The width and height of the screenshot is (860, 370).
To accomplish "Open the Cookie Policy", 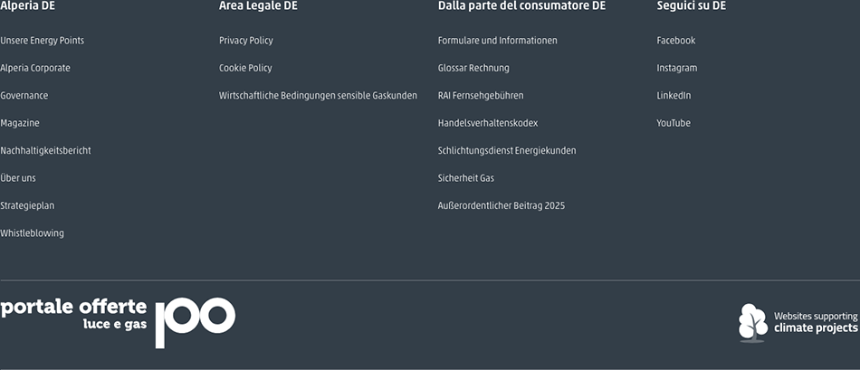I will click(245, 68).
